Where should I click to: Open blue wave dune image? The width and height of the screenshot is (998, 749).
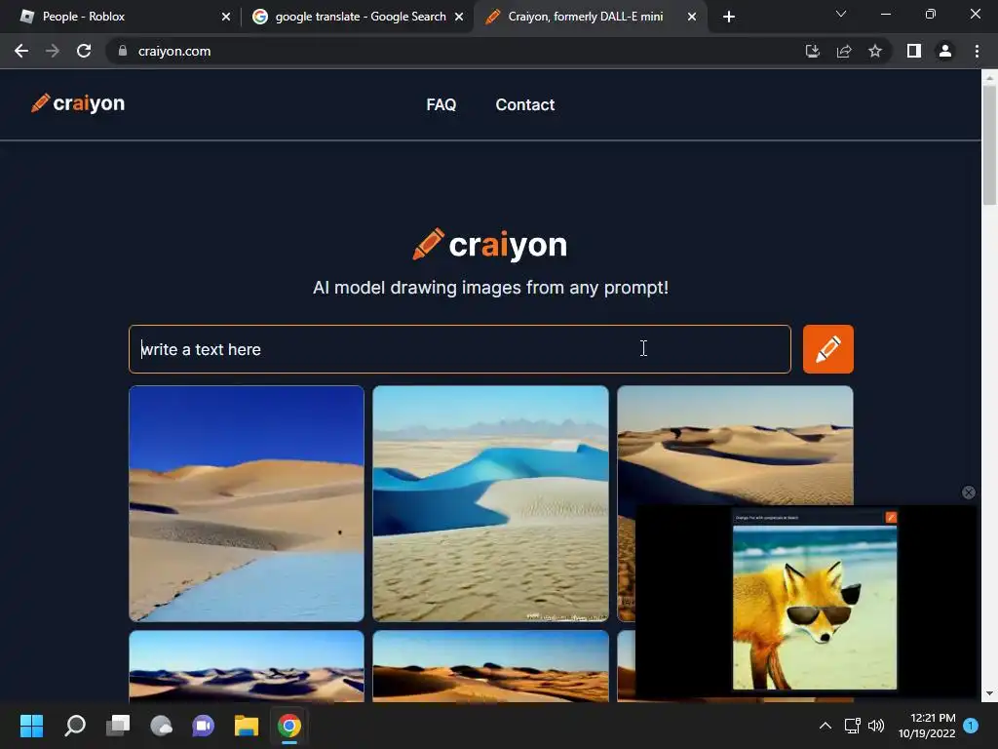click(x=490, y=503)
